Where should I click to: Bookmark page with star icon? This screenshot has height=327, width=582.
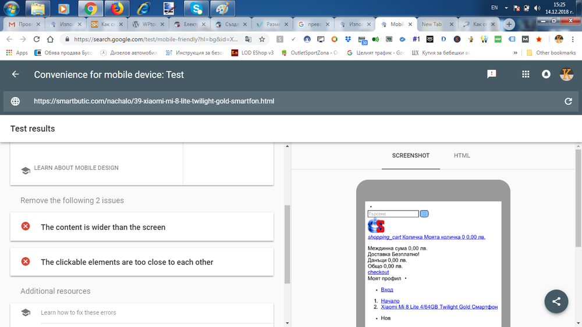[x=262, y=39]
